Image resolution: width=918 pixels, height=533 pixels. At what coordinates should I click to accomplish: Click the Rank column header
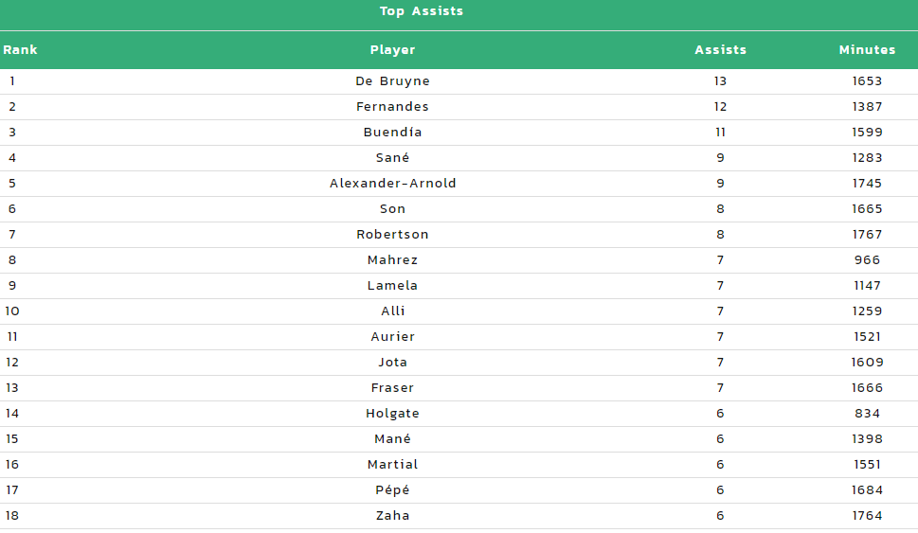tap(20, 50)
